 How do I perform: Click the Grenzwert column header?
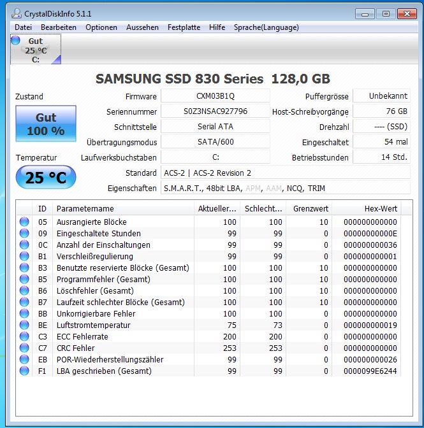coord(309,208)
